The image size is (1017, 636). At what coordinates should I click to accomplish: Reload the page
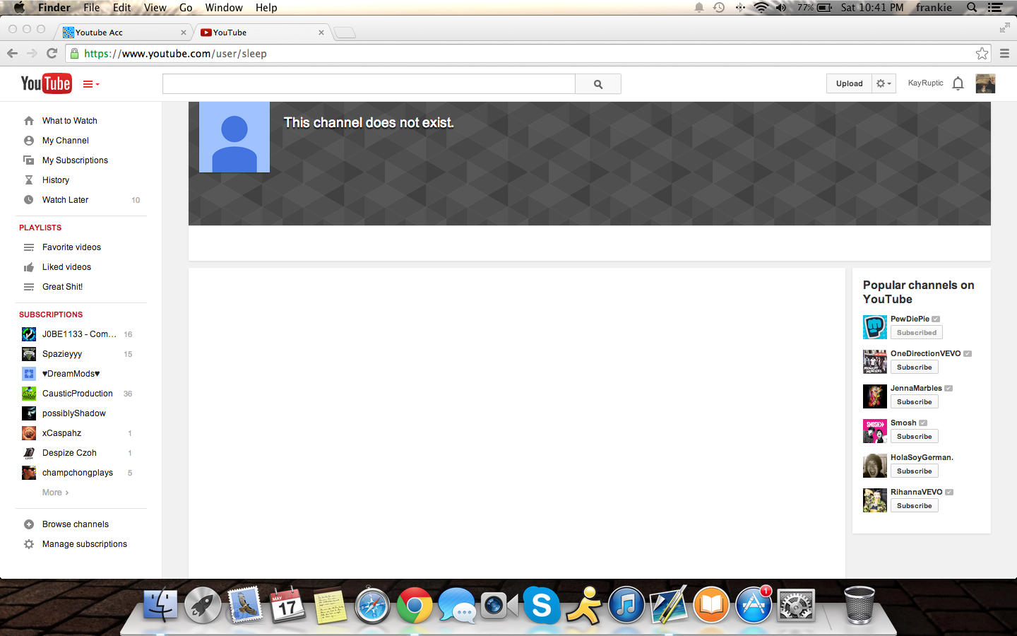(52, 54)
